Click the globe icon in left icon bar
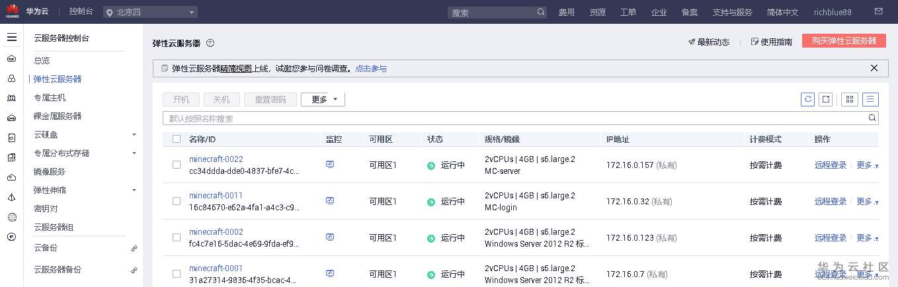This screenshot has width=898, height=287. [11, 217]
